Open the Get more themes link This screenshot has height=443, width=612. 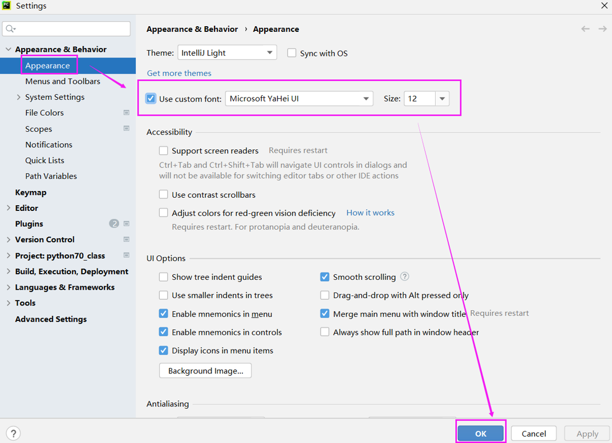click(x=179, y=73)
